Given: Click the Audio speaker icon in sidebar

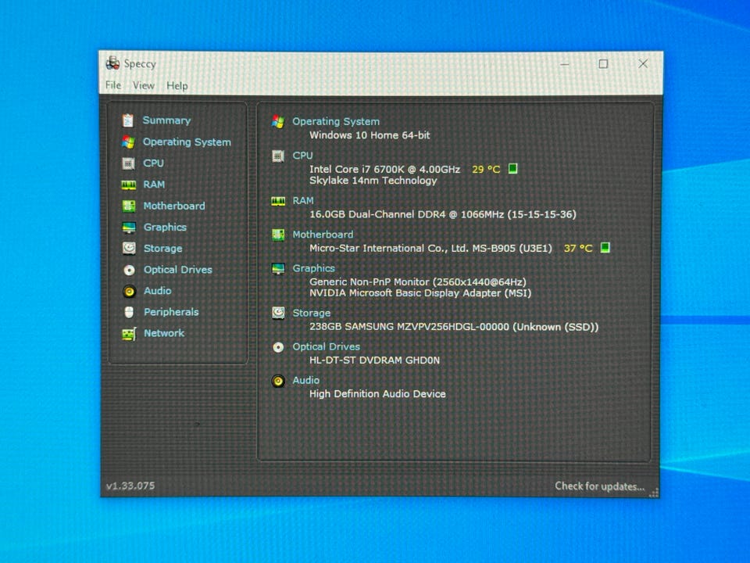Looking at the screenshot, I should [x=128, y=291].
